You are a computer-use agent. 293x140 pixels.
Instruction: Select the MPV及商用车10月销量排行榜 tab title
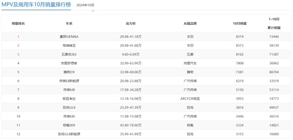tap(36, 4)
